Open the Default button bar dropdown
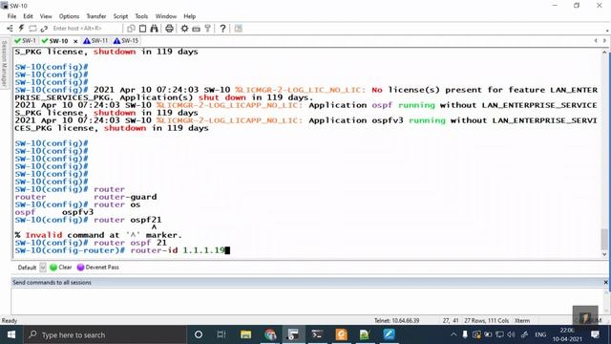 click(x=43, y=268)
